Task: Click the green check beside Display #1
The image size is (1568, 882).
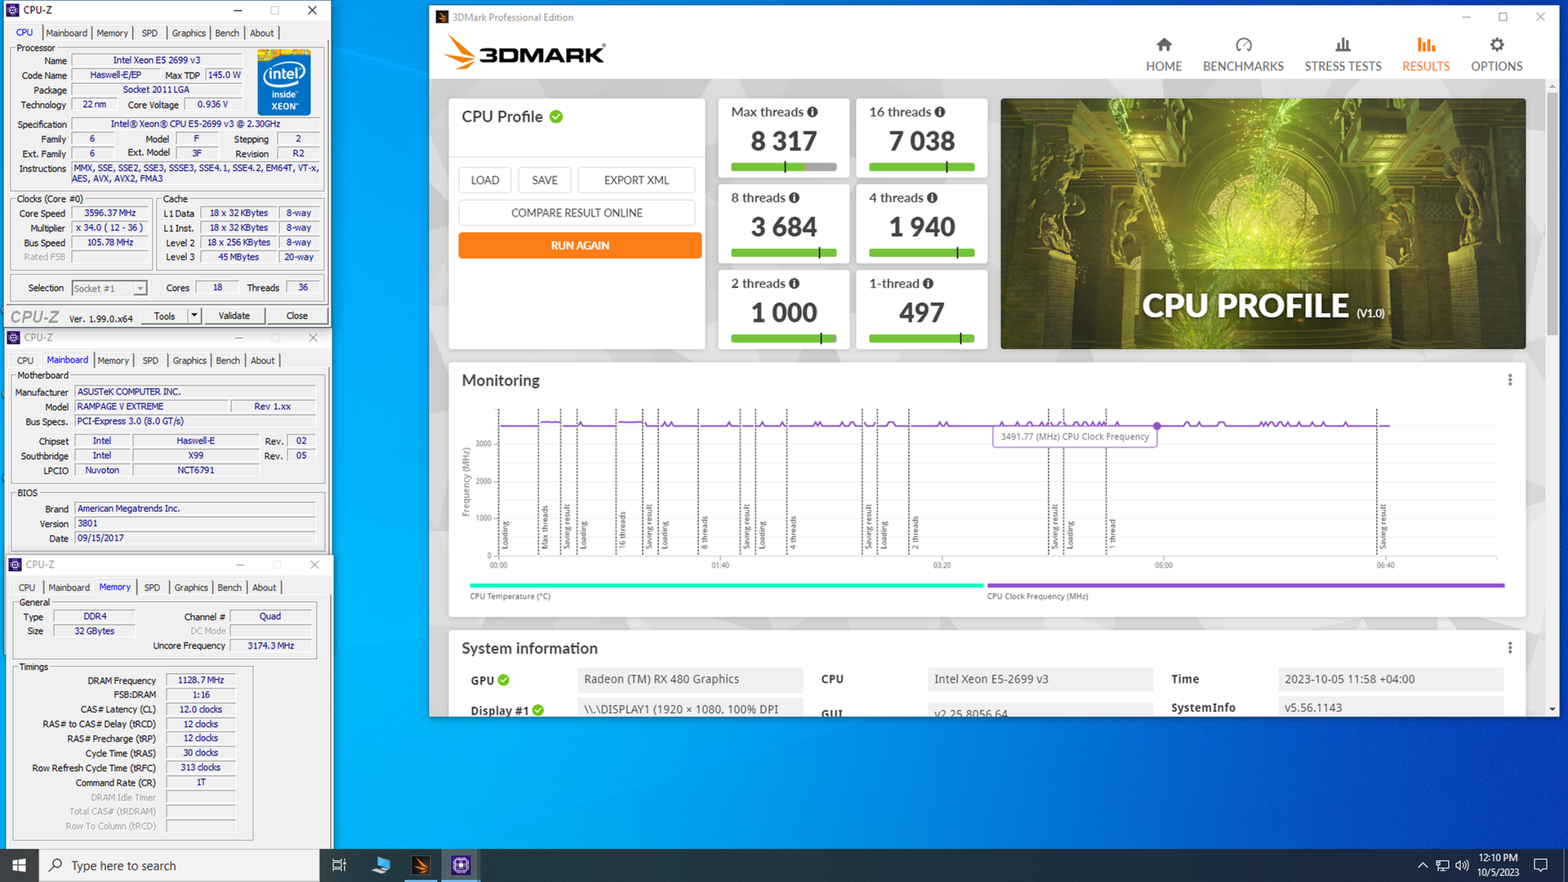Action: click(x=538, y=710)
